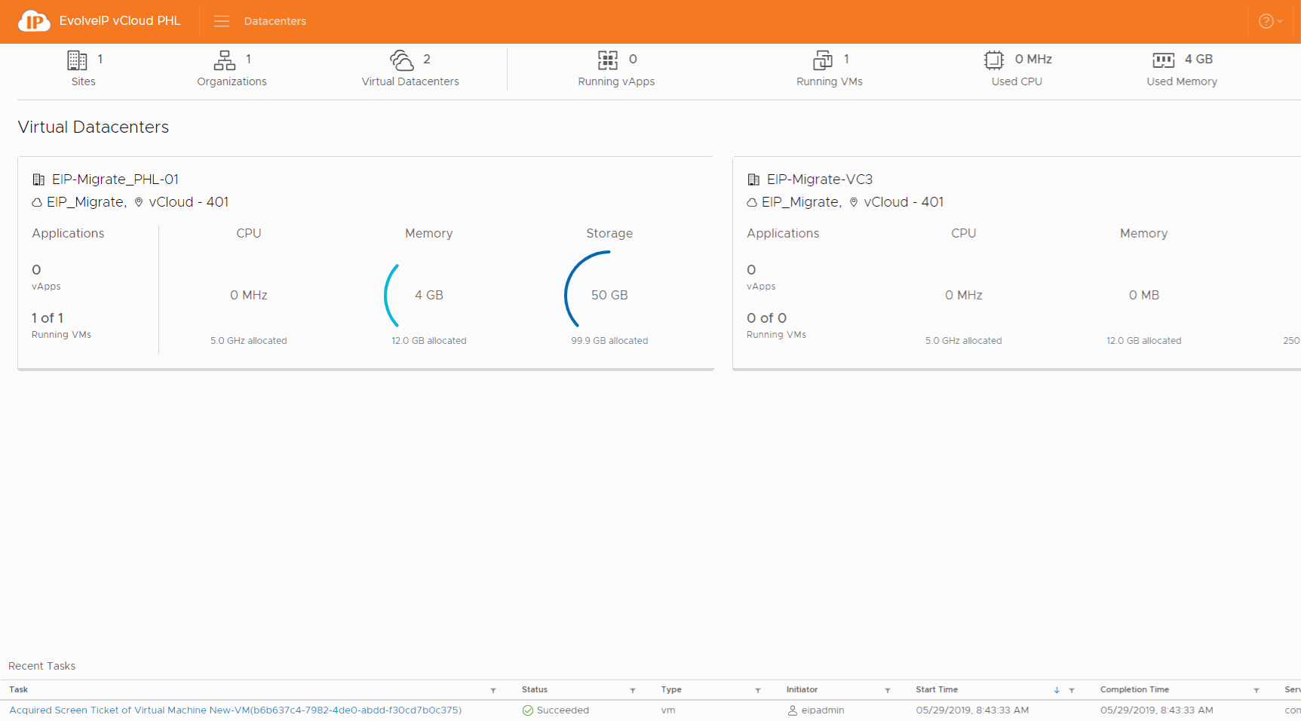The height and width of the screenshot is (721, 1301).
Task: Open the Initiator column filter
Action: coord(888,690)
